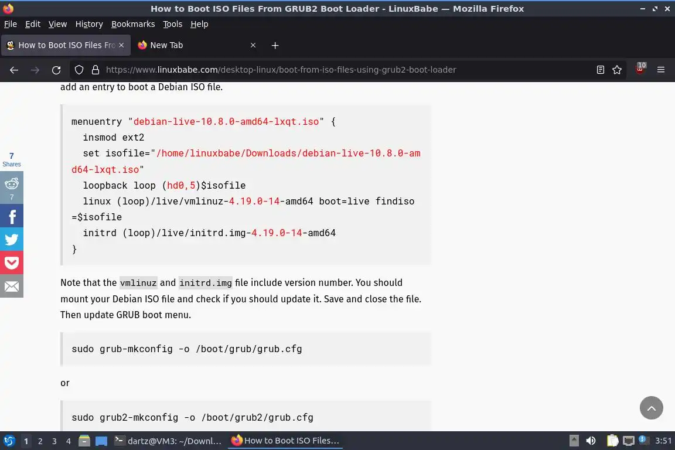The height and width of the screenshot is (450, 675).
Task: Select the How to Boot ISO Files tab
Action: click(x=66, y=45)
